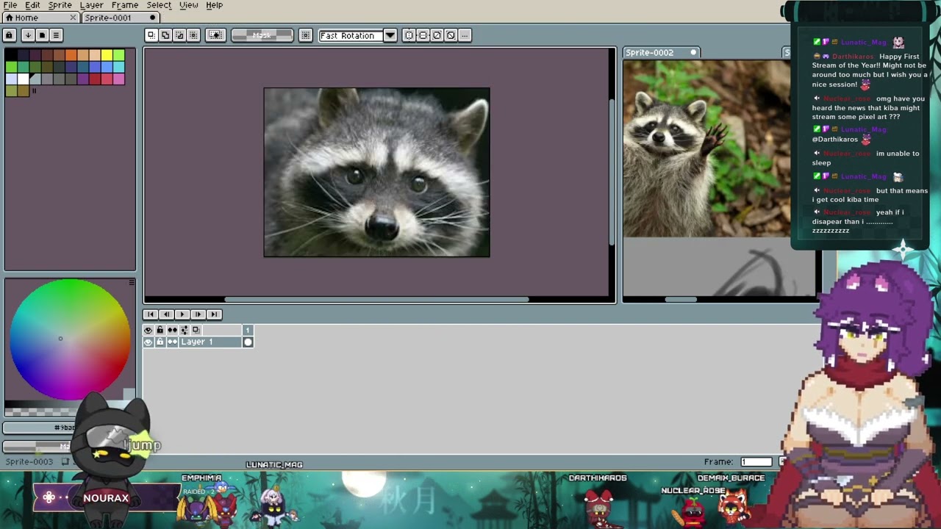Pick a color on the color wheel
The image size is (941, 529).
click(x=70, y=339)
